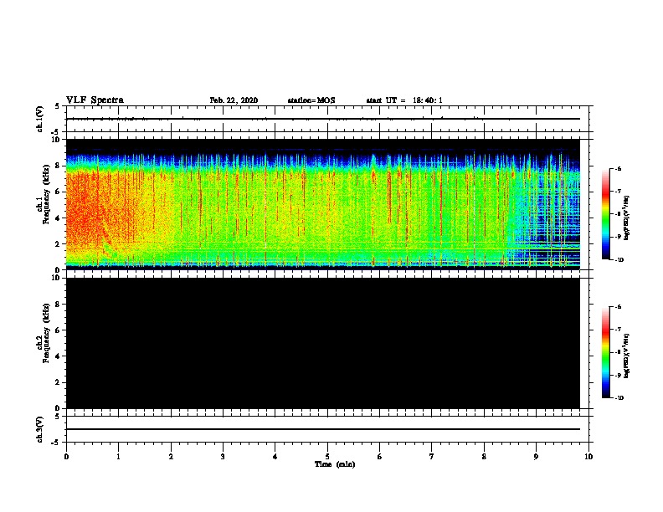Click tick label 2 on the Time axis
Image resolution: width=663 pixels, height=512 pixels.
tap(171, 456)
